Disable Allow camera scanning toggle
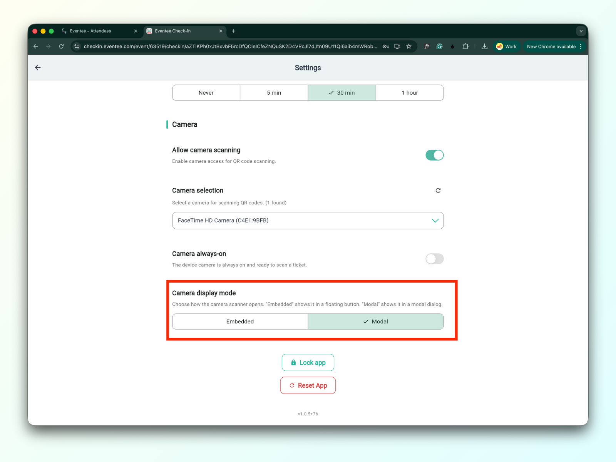Viewport: 616px width, 462px height. coord(435,155)
